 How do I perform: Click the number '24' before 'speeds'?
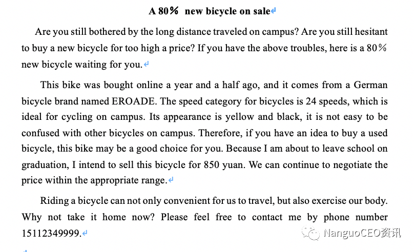pyautogui.click(x=311, y=101)
